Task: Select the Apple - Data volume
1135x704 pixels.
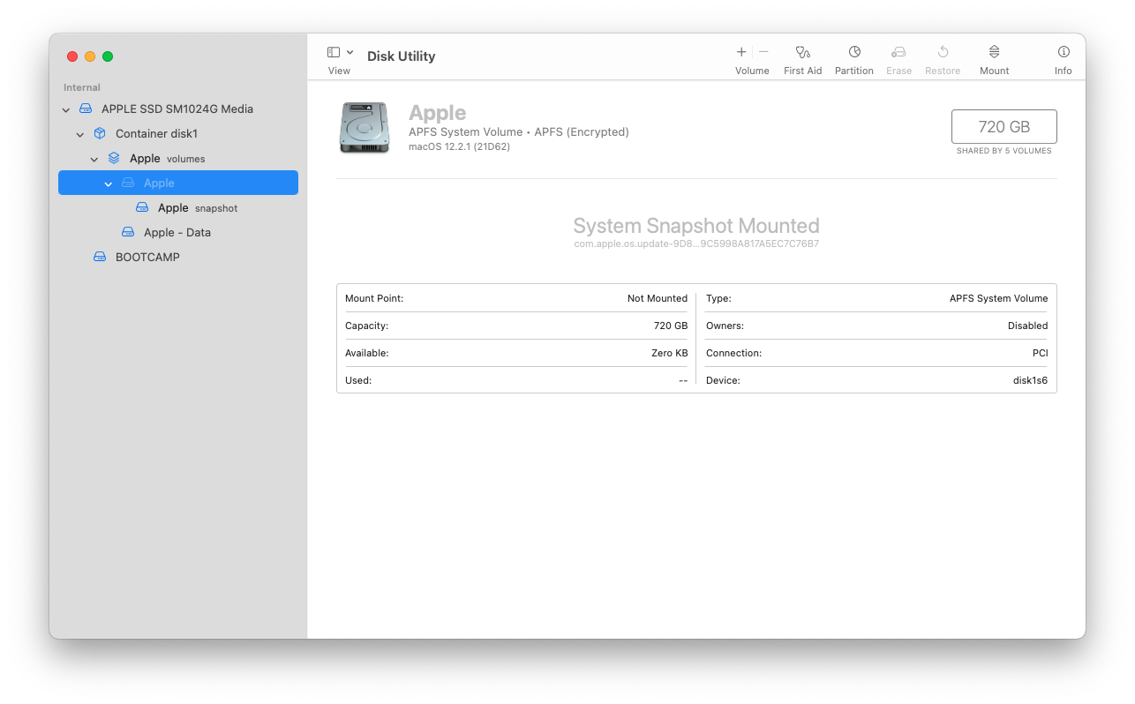Action: coord(178,232)
